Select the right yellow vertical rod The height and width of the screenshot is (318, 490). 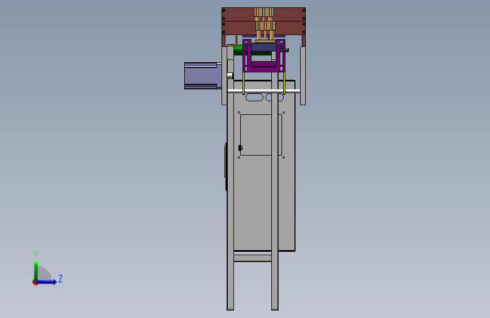(284, 83)
